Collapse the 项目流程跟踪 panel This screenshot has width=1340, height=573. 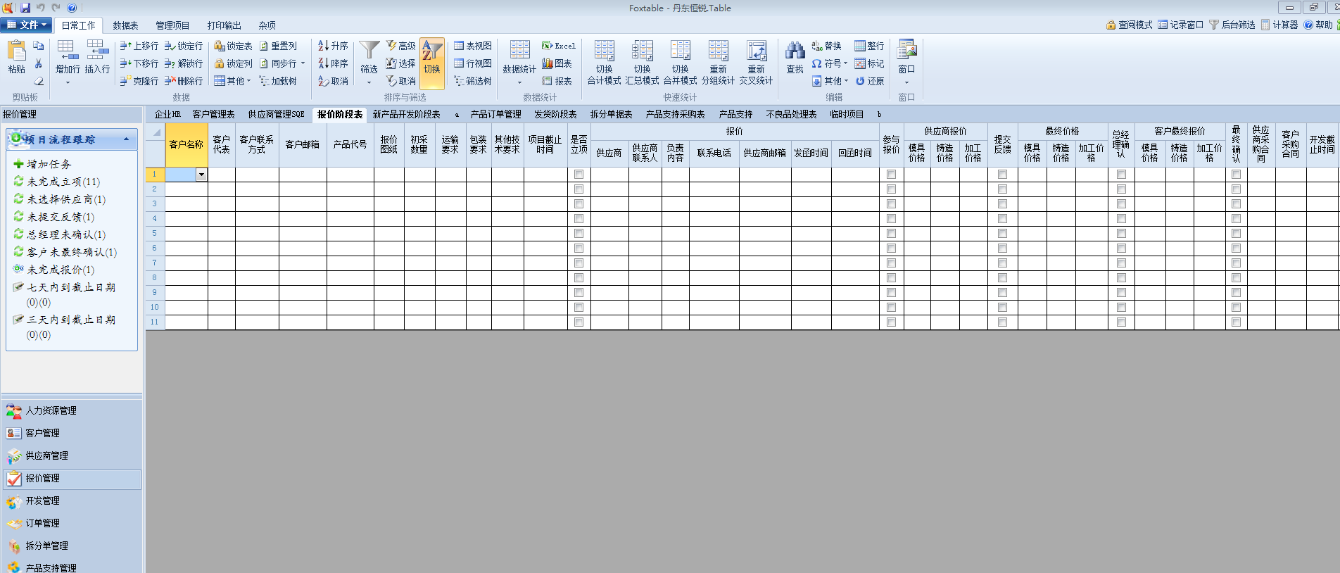(x=127, y=139)
